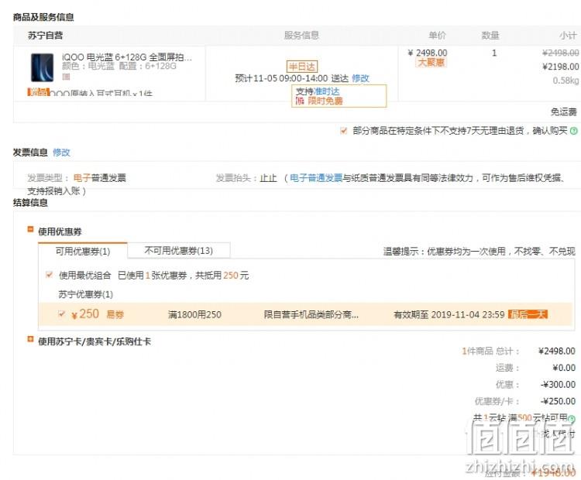The width and height of the screenshot is (581, 480).
Task: Click the 易券 coupon type label
Action: [x=115, y=315]
